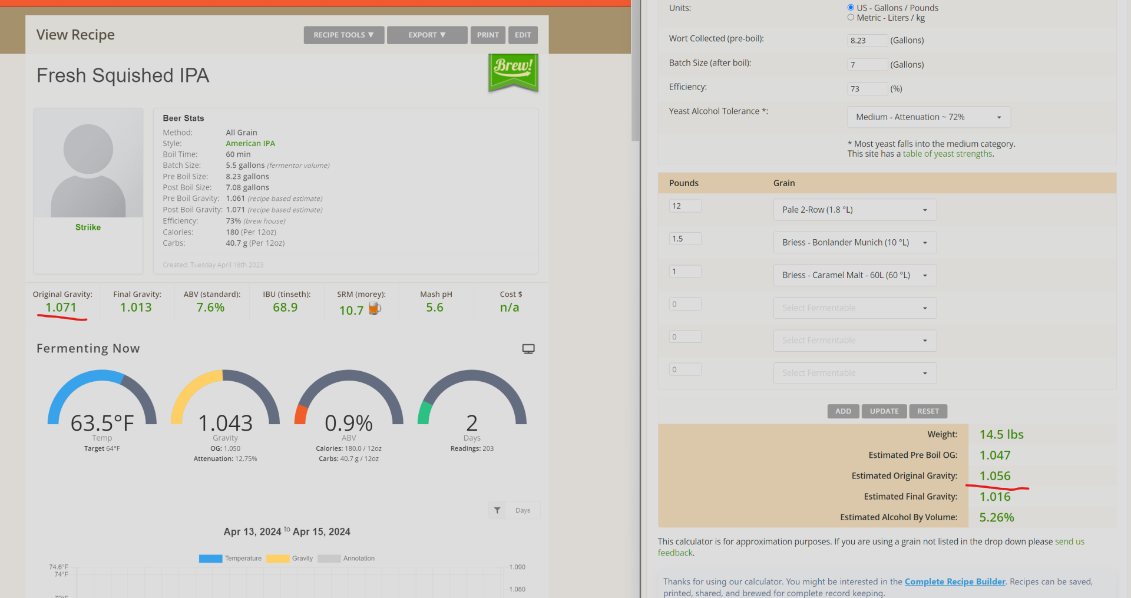Open the Yeast Alcohol Tolerance dropdown
The width and height of the screenshot is (1131, 598).
(928, 117)
